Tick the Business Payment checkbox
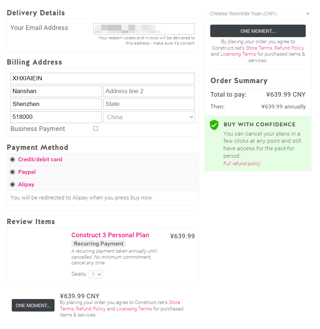Viewport: 320px width, 329px height. (96, 128)
